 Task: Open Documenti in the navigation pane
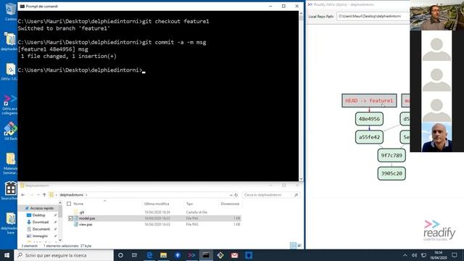(41, 229)
